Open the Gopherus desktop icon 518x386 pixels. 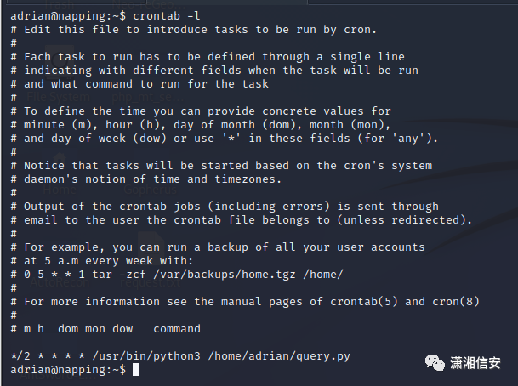coord(150,190)
